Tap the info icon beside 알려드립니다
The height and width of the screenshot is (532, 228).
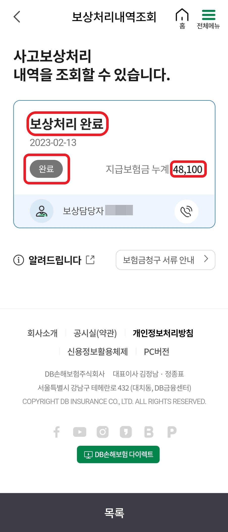pos(18,260)
